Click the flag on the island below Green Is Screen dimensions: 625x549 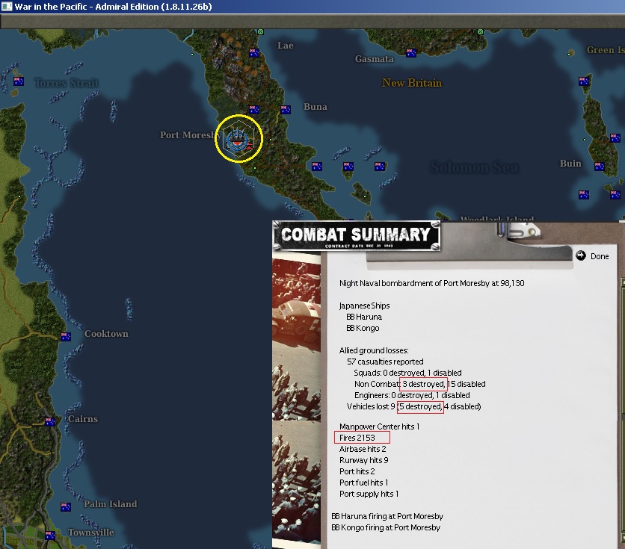[584, 81]
